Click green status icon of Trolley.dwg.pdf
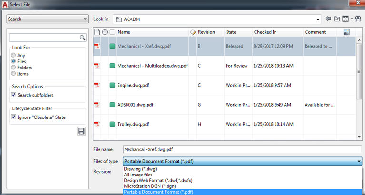 112,125
